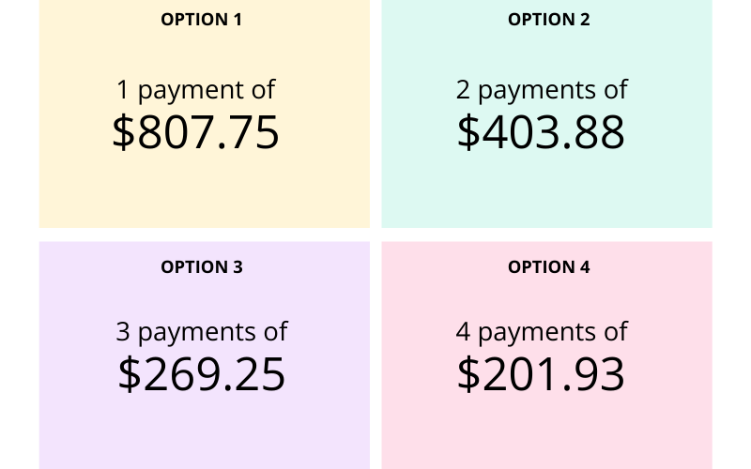This screenshot has height=469, width=751.
Task: Click the dollar sign in $201.93
Action: pos(468,374)
